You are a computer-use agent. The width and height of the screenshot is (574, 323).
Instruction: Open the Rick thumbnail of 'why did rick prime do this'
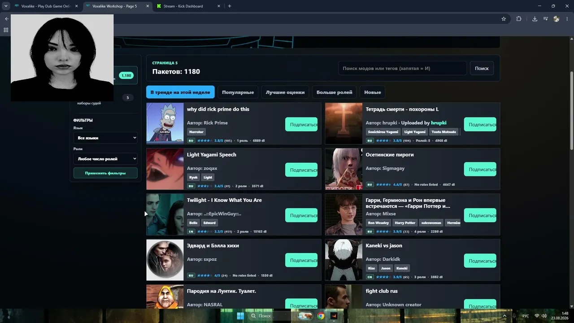(165, 123)
